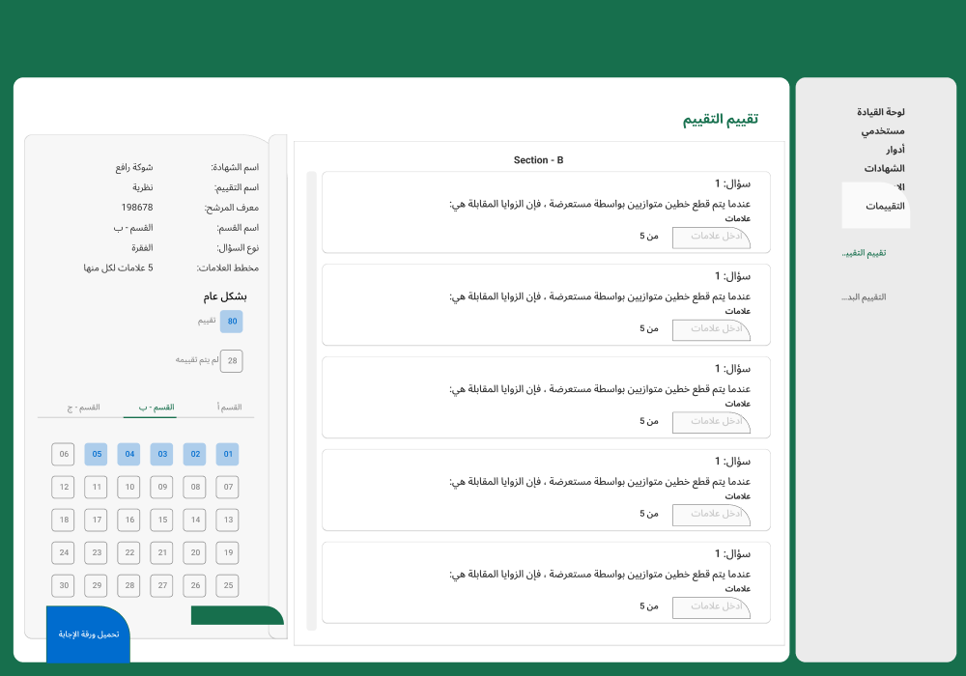The height and width of the screenshot is (676, 966).
Task: Select question number 06 in the grid
Action: pyautogui.click(x=63, y=454)
